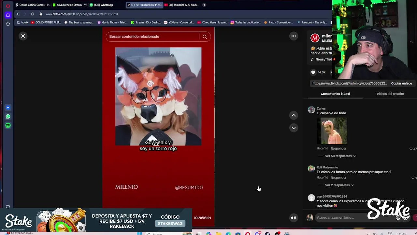Click the search magnifier in related content bar
Viewport: 417px width, 235px height.
tap(205, 37)
